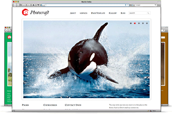This screenshot has height=115, width=172.
Task: Click the address bar go arrow
Action: [126, 5]
